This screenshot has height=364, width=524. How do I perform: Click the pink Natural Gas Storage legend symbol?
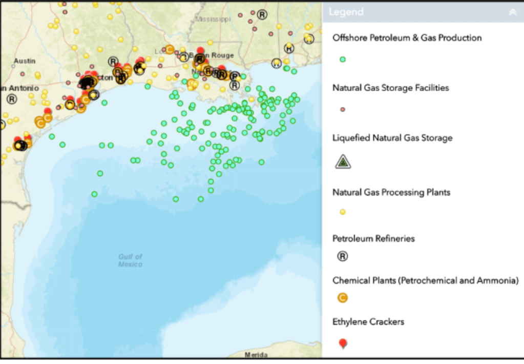click(x=343, y=109)
